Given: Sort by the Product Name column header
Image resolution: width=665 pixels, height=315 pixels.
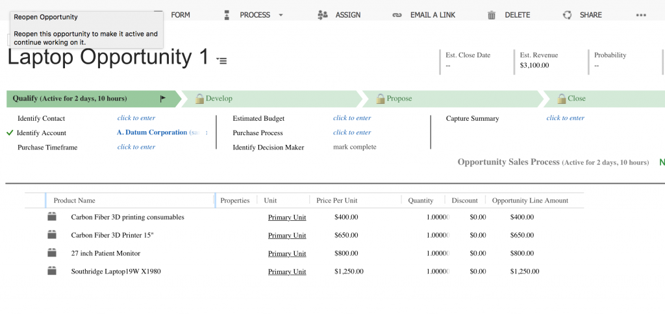Looking at the screenshot, I should (75, 201).
